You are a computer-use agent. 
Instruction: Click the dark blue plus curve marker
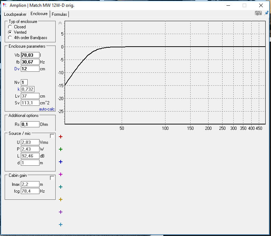pyautogui.click(x=61, y=162)
